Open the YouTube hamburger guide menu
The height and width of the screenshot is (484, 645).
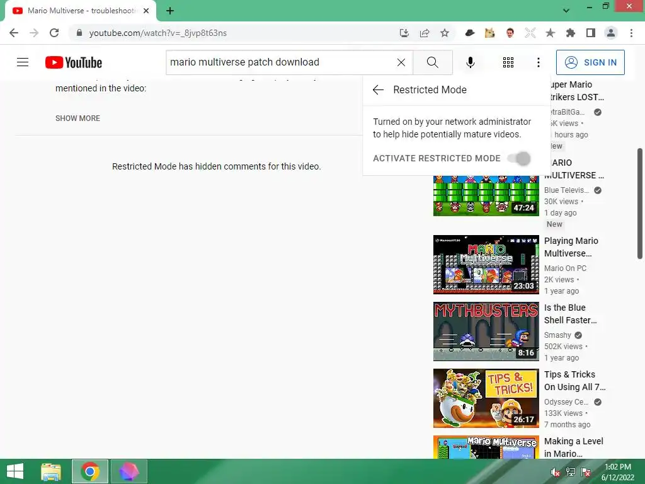[23, 62]
